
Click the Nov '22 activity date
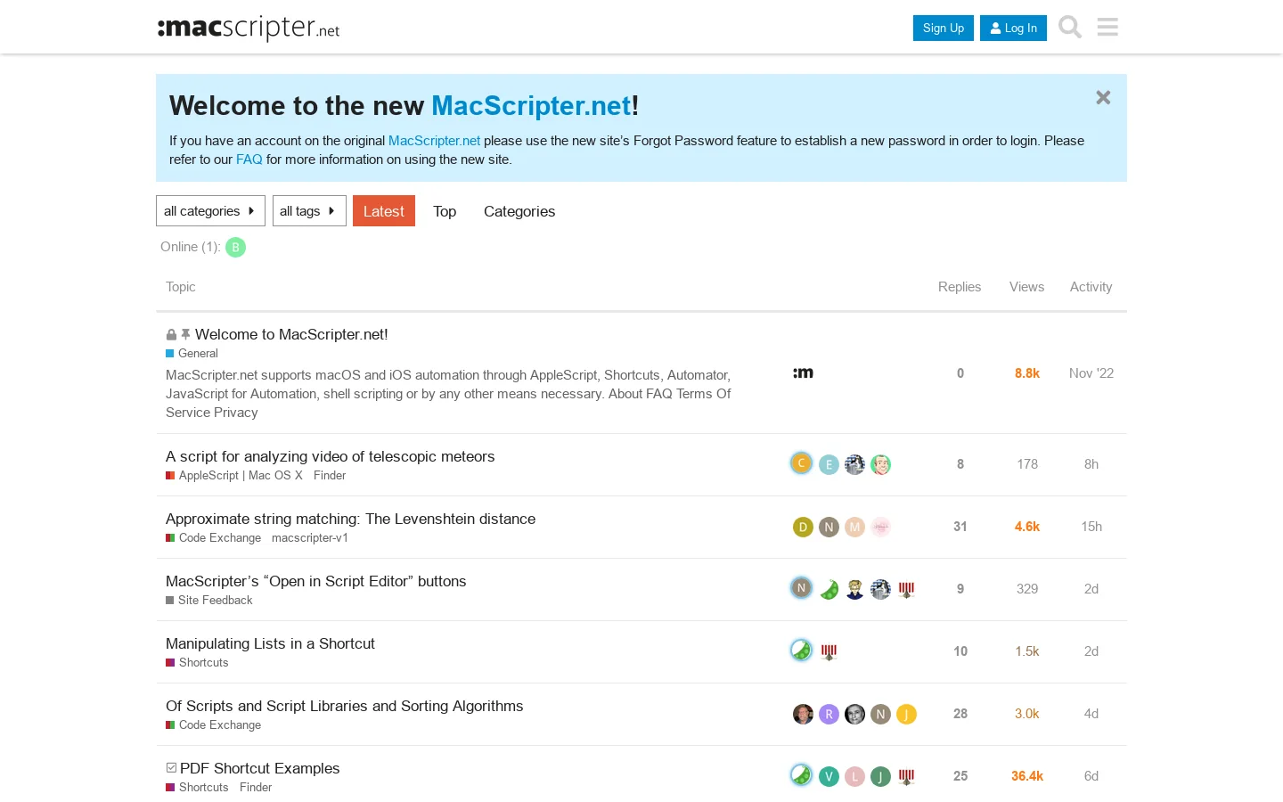(x=1091, y=373)
